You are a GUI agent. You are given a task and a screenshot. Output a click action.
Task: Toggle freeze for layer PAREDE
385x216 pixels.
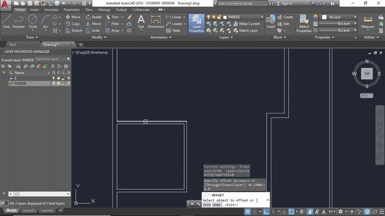(58, 83)
